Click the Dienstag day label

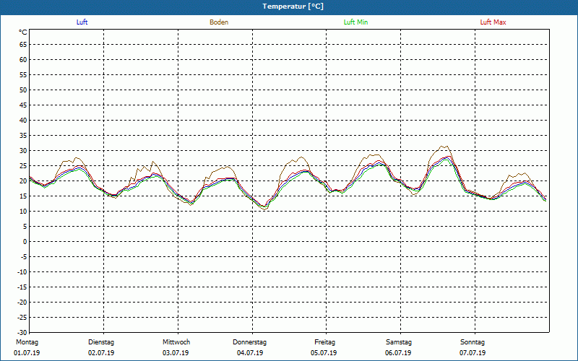coord(101,342)
